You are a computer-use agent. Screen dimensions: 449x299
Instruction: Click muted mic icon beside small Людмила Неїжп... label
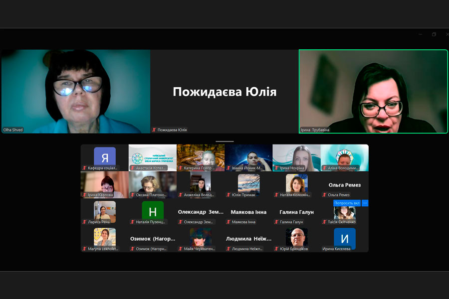pyautogui.click(x=228, y=249)
